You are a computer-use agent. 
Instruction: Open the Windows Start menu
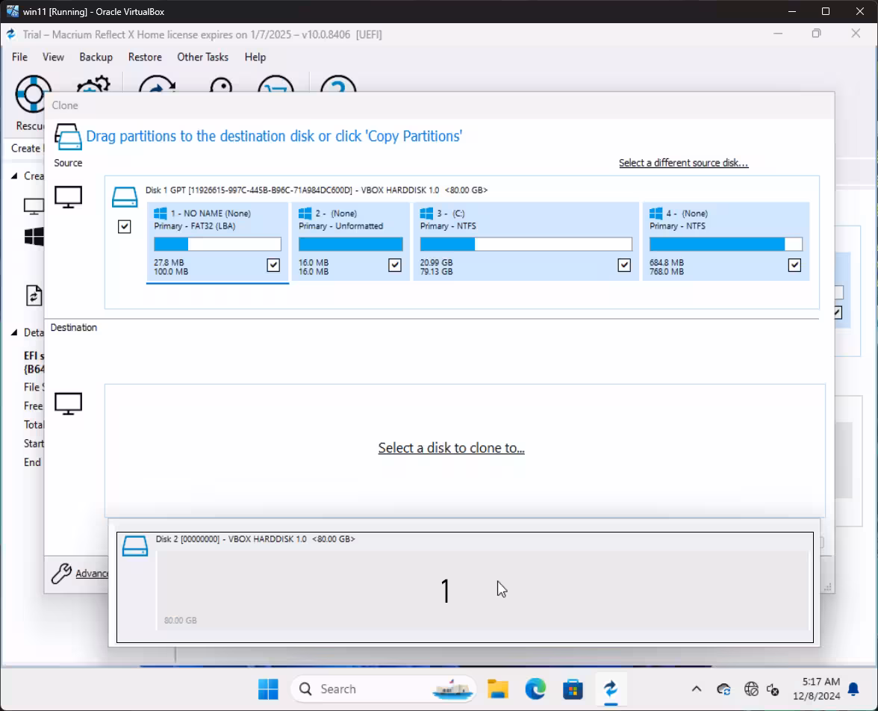[x=268, y=689]
